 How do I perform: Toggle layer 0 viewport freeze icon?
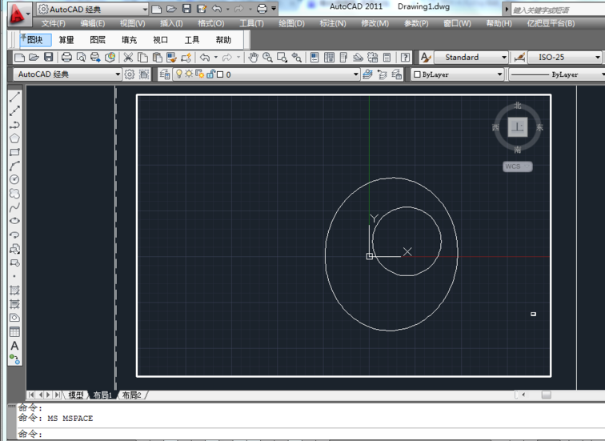coord(199,74)
